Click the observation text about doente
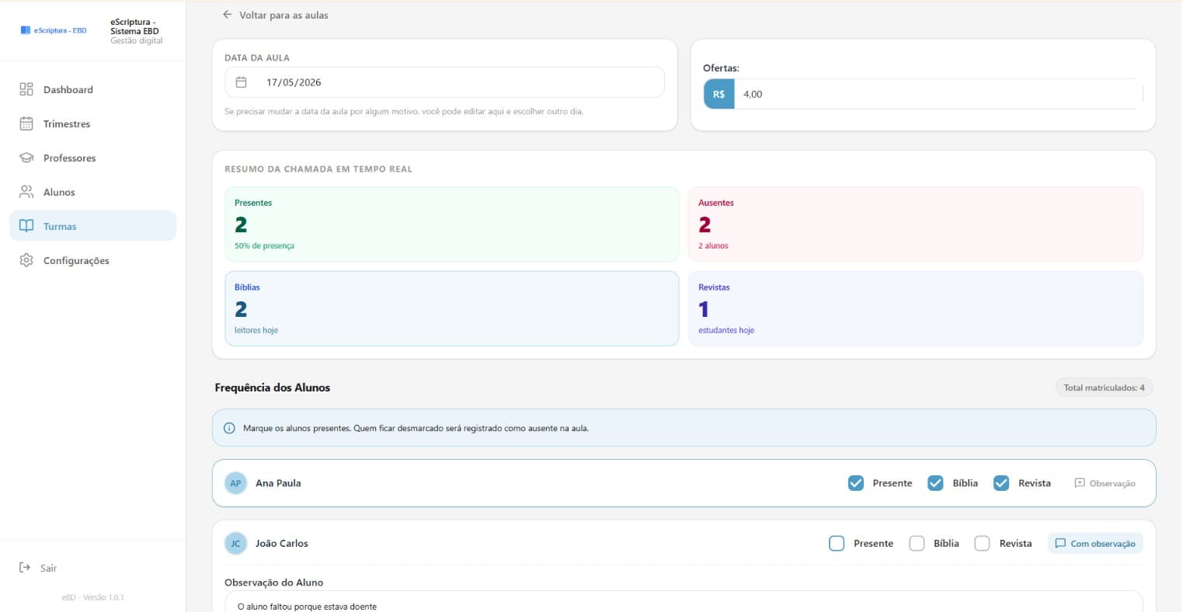1183x612 pixels. [x=307, y=607]
